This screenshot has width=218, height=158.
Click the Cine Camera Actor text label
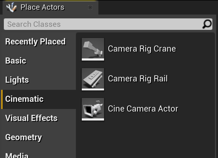click(143, 109)
